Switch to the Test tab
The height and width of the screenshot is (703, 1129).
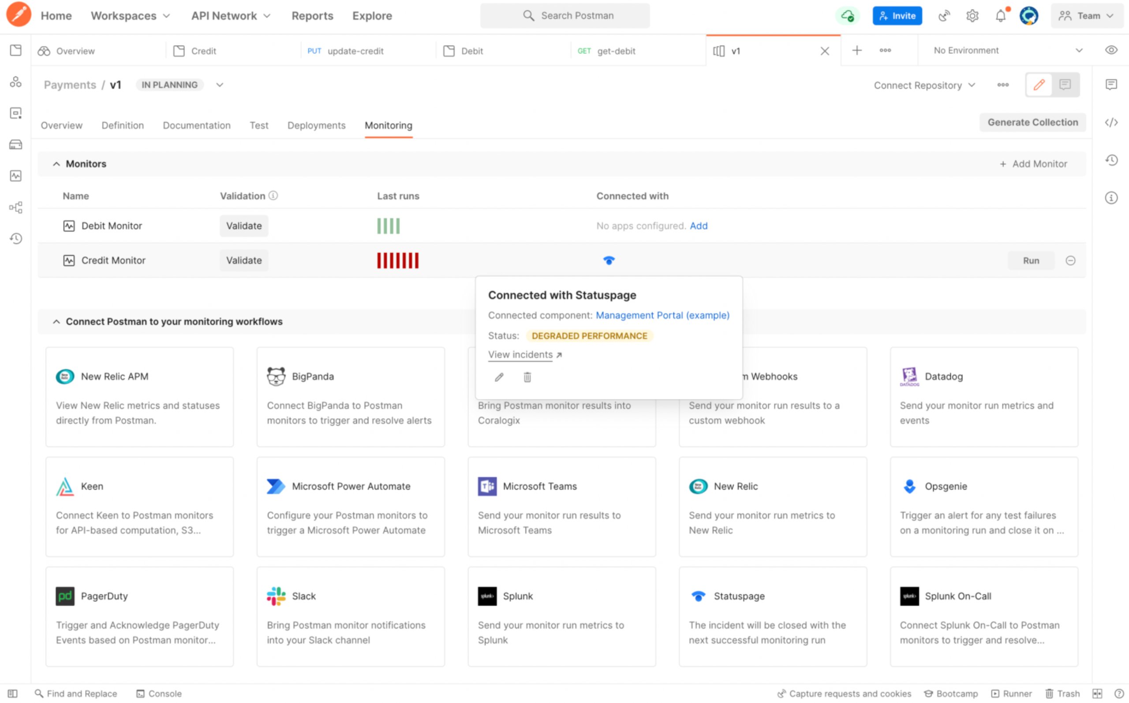click(258, 125)
